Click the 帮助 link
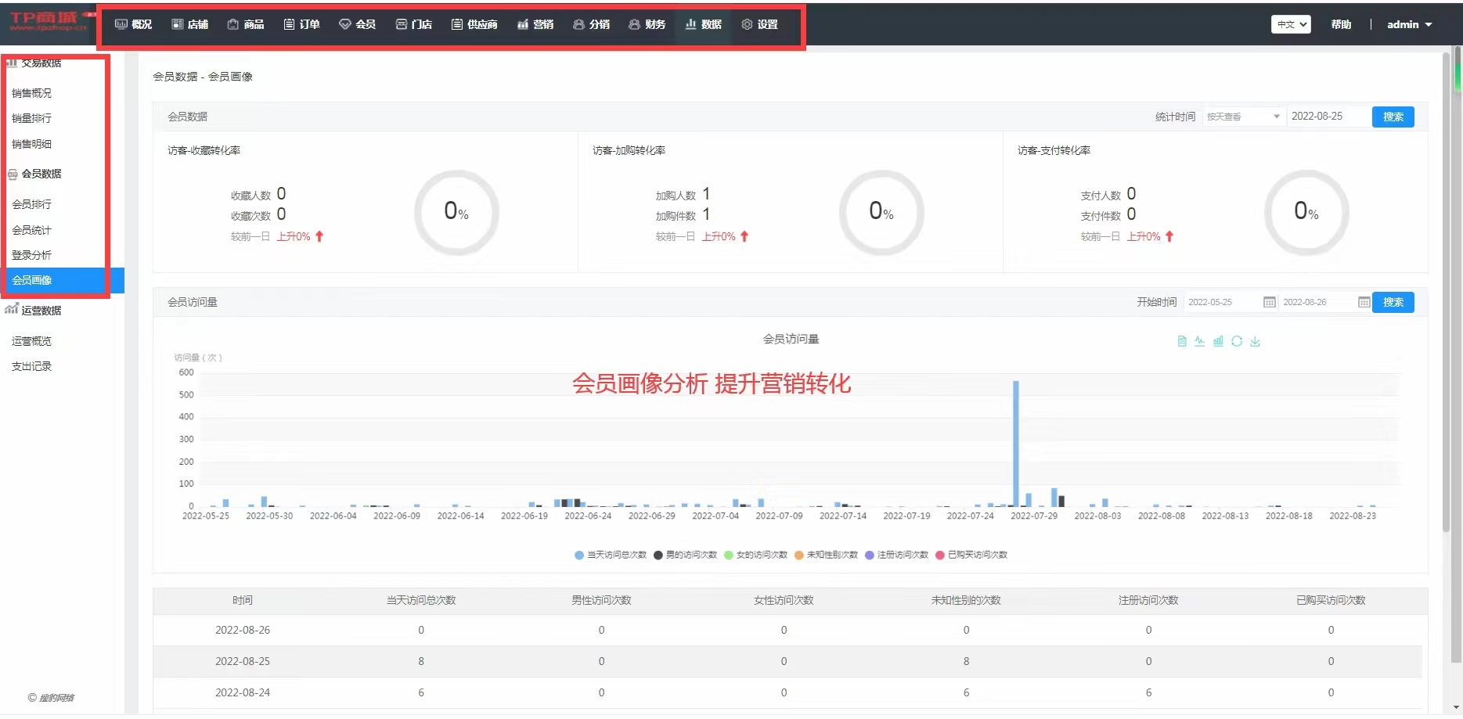Image resolution: width=1463 pixels, height=719 pixels. tap(1341, 24)
